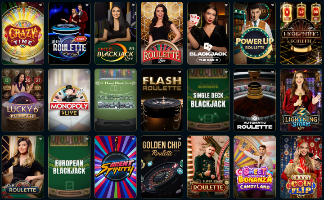Open Single Deck Blackjack
Image resolution: width=324 pixels, height=200 pixels.
click(208, 100)
